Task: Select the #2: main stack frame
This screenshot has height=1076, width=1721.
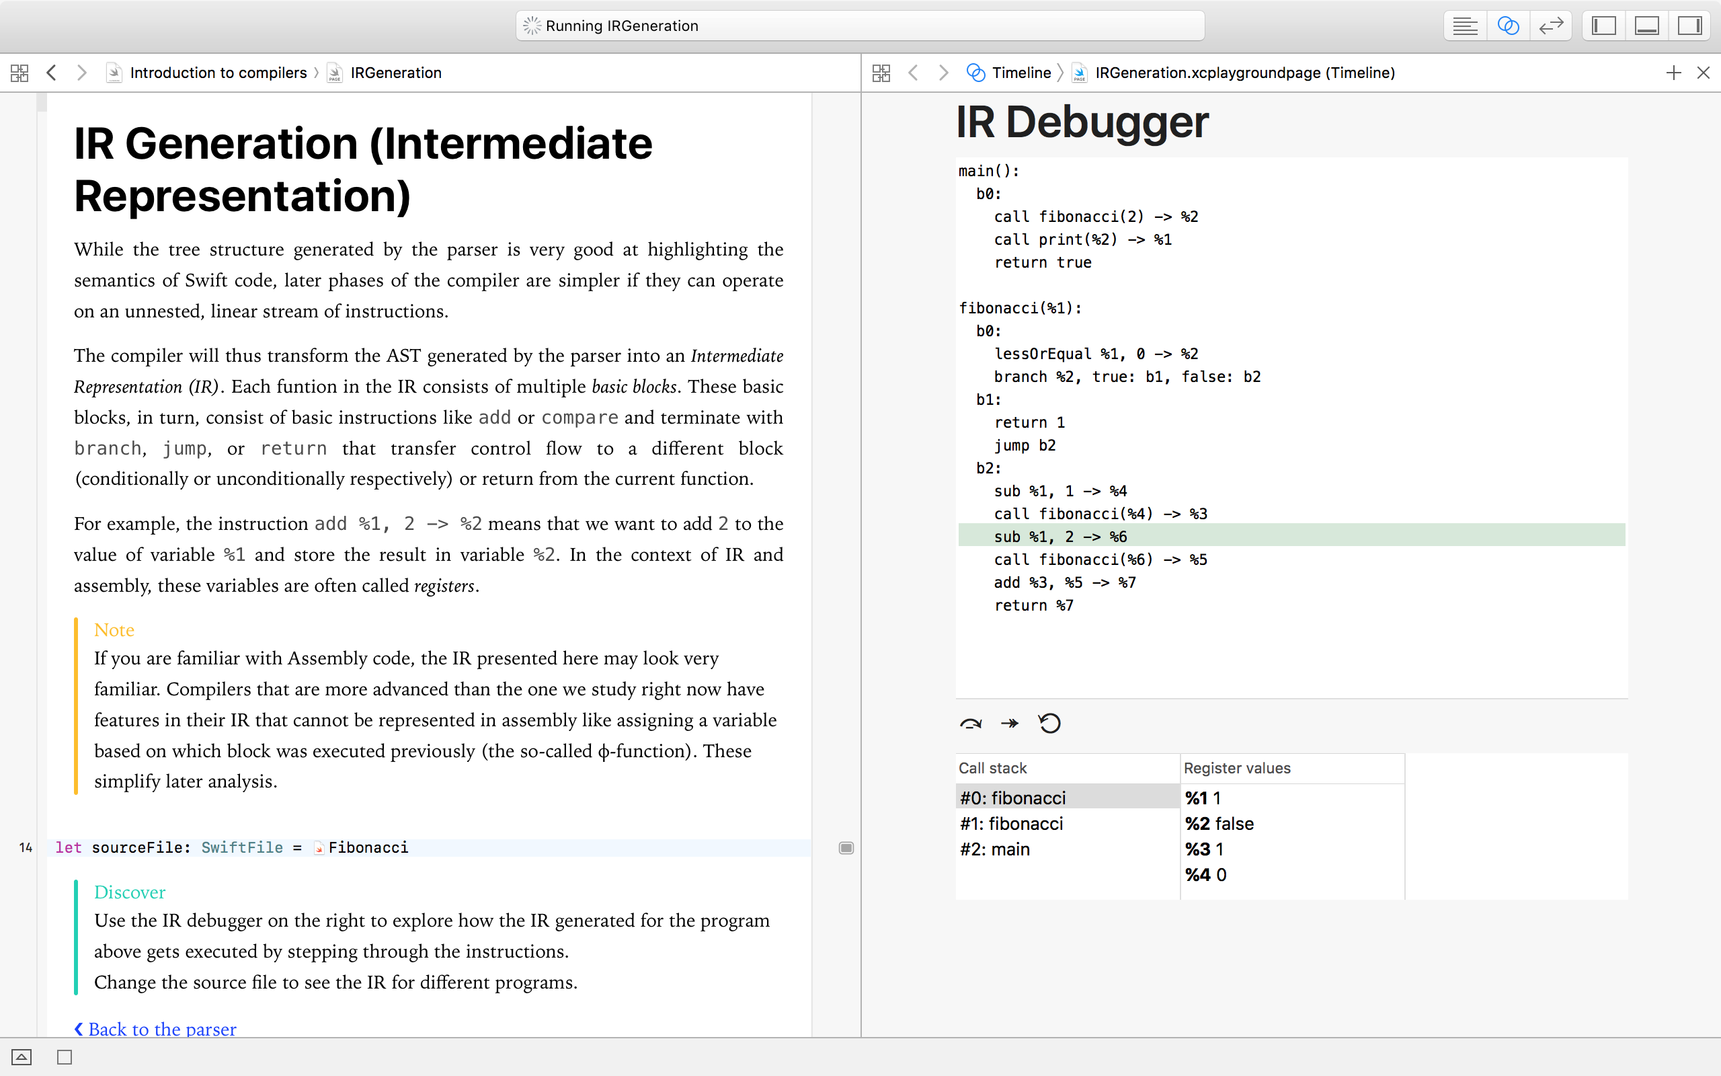Action: (x=994, y=849)
